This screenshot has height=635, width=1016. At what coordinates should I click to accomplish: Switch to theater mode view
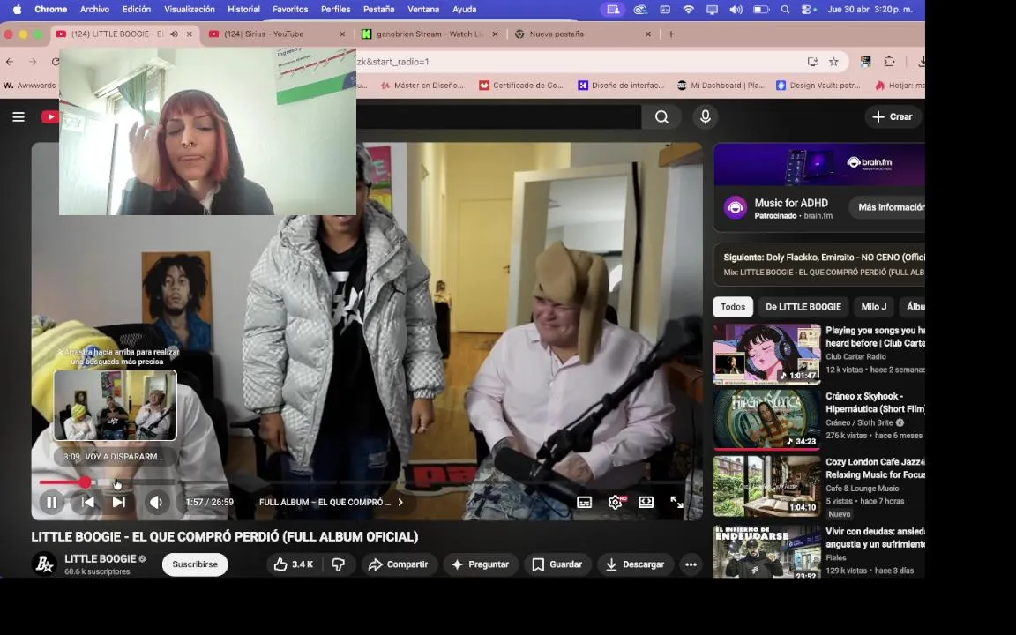coord(646,502)
